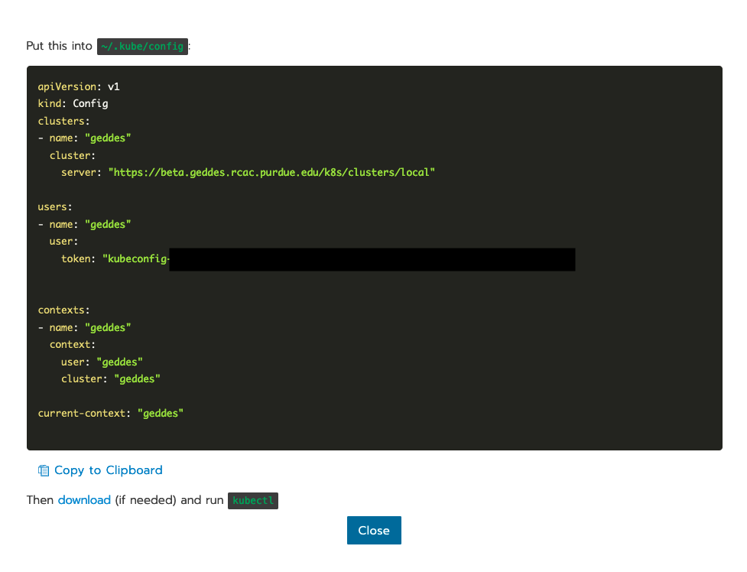Viewport: 747px width, 572px height.
Task: Select the server URL in the config
Action: [x=274, y=172]
